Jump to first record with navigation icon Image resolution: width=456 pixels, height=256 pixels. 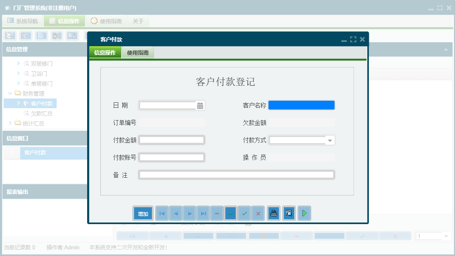162,213
